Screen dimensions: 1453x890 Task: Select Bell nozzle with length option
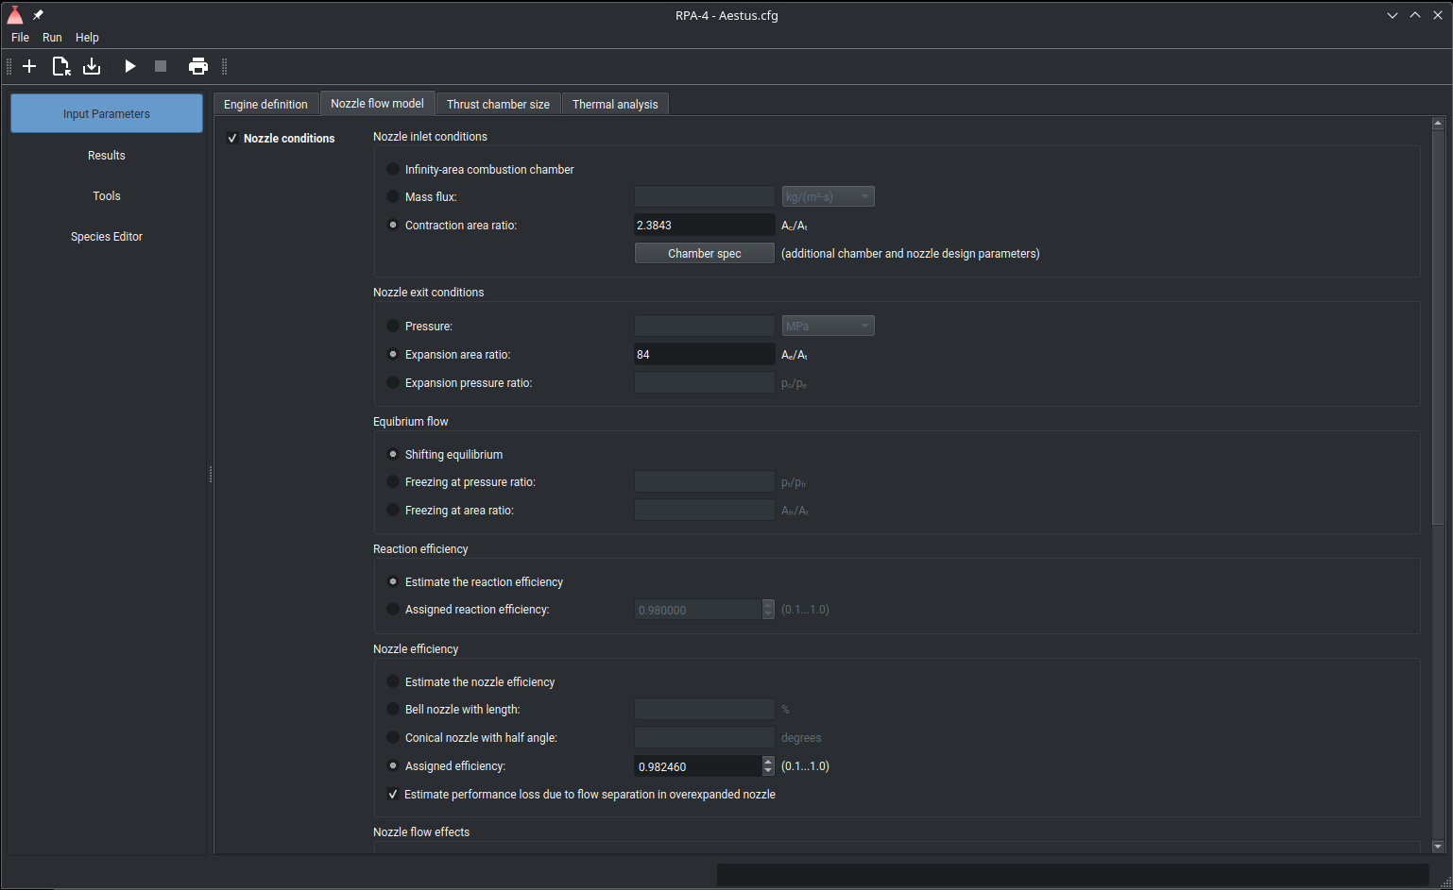(x=393, y=710)
